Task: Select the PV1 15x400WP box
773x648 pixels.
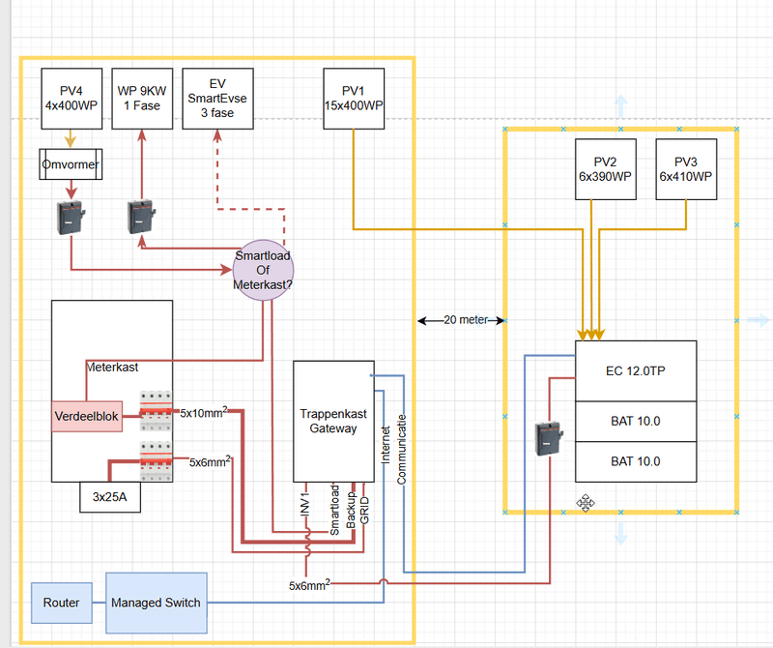Action: 354,99
